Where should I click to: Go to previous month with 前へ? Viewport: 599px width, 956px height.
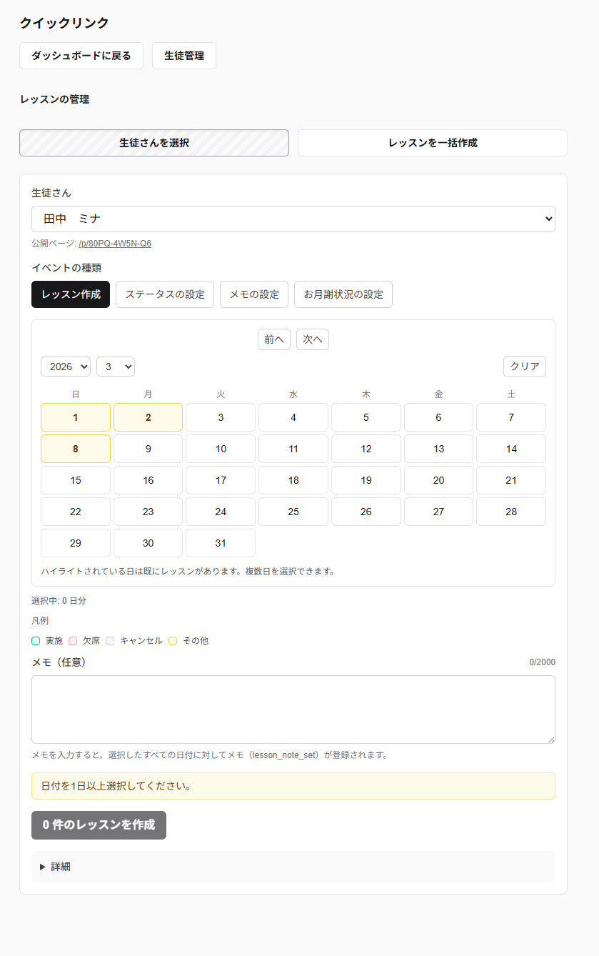click(x=274, y=339)
